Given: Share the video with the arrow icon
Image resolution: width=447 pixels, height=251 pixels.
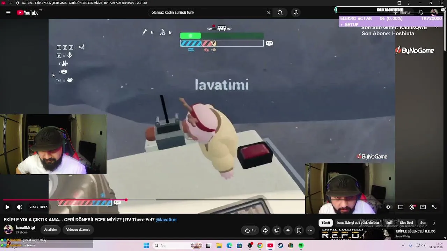Looking at the screenshot, I should coord(265,230).
